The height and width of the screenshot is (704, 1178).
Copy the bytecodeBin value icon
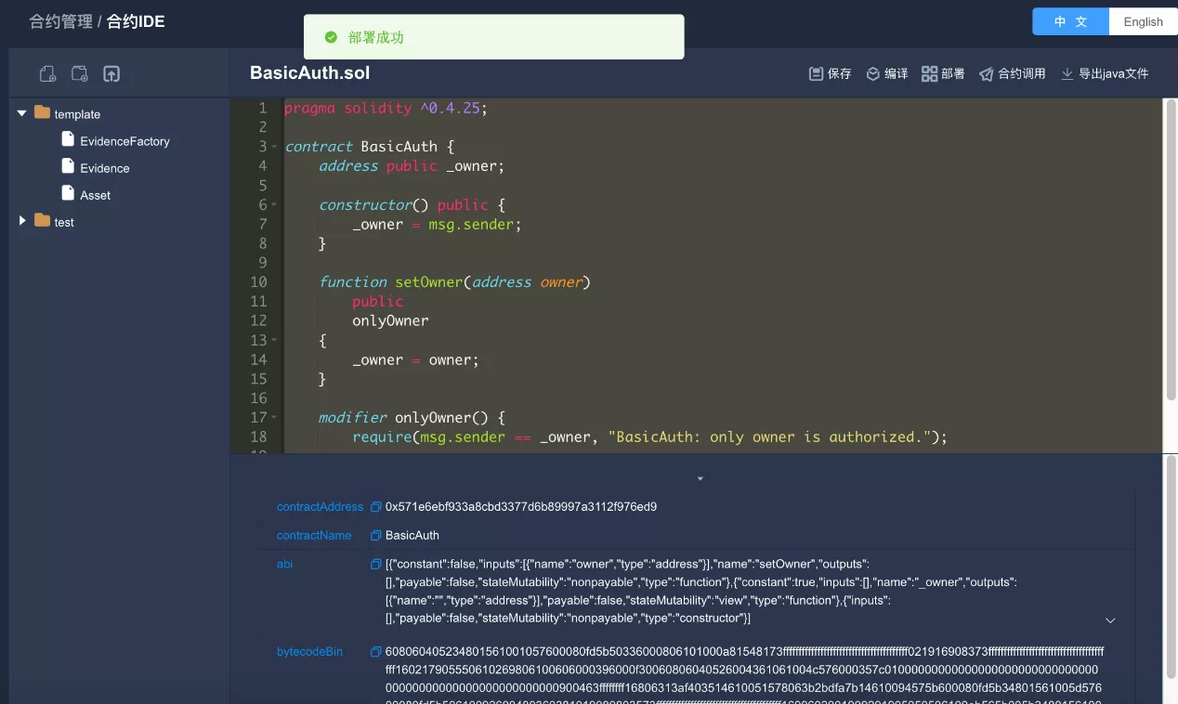tap(376, 652)
